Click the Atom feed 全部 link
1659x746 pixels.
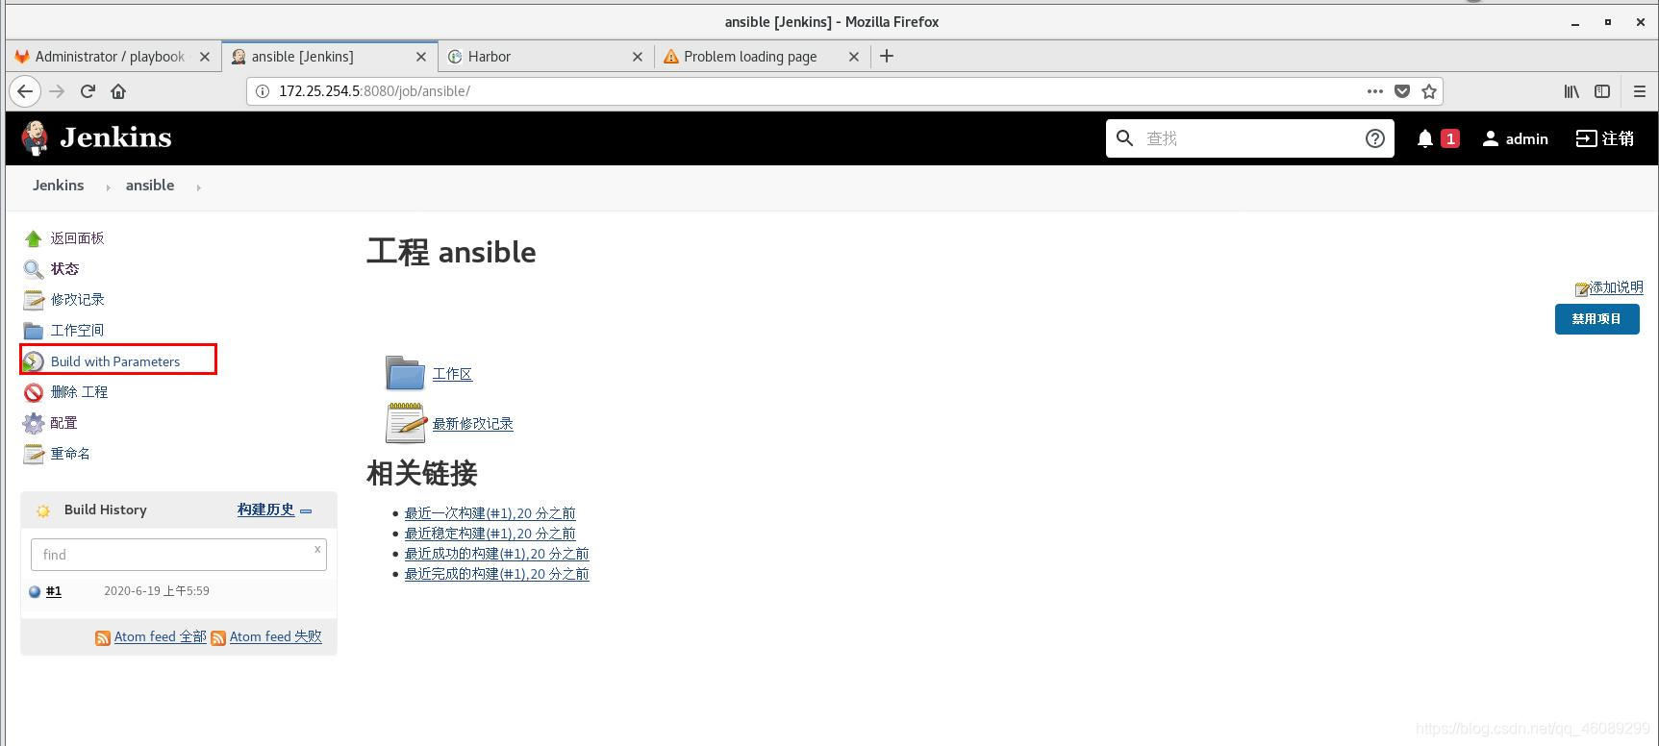(x=160, y=637)
